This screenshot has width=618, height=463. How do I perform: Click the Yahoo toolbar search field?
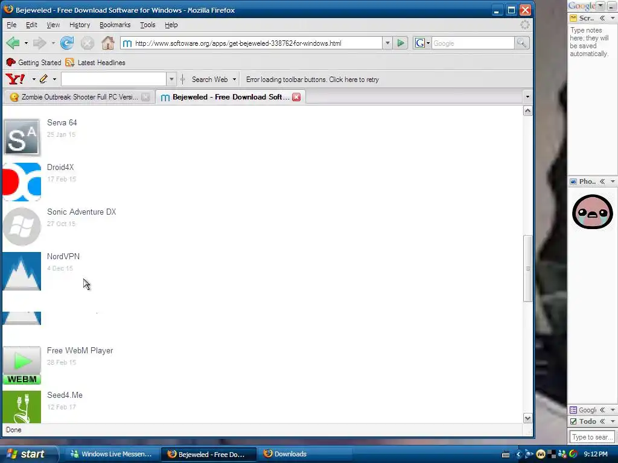pyautogui.click(x=113, y=79)
